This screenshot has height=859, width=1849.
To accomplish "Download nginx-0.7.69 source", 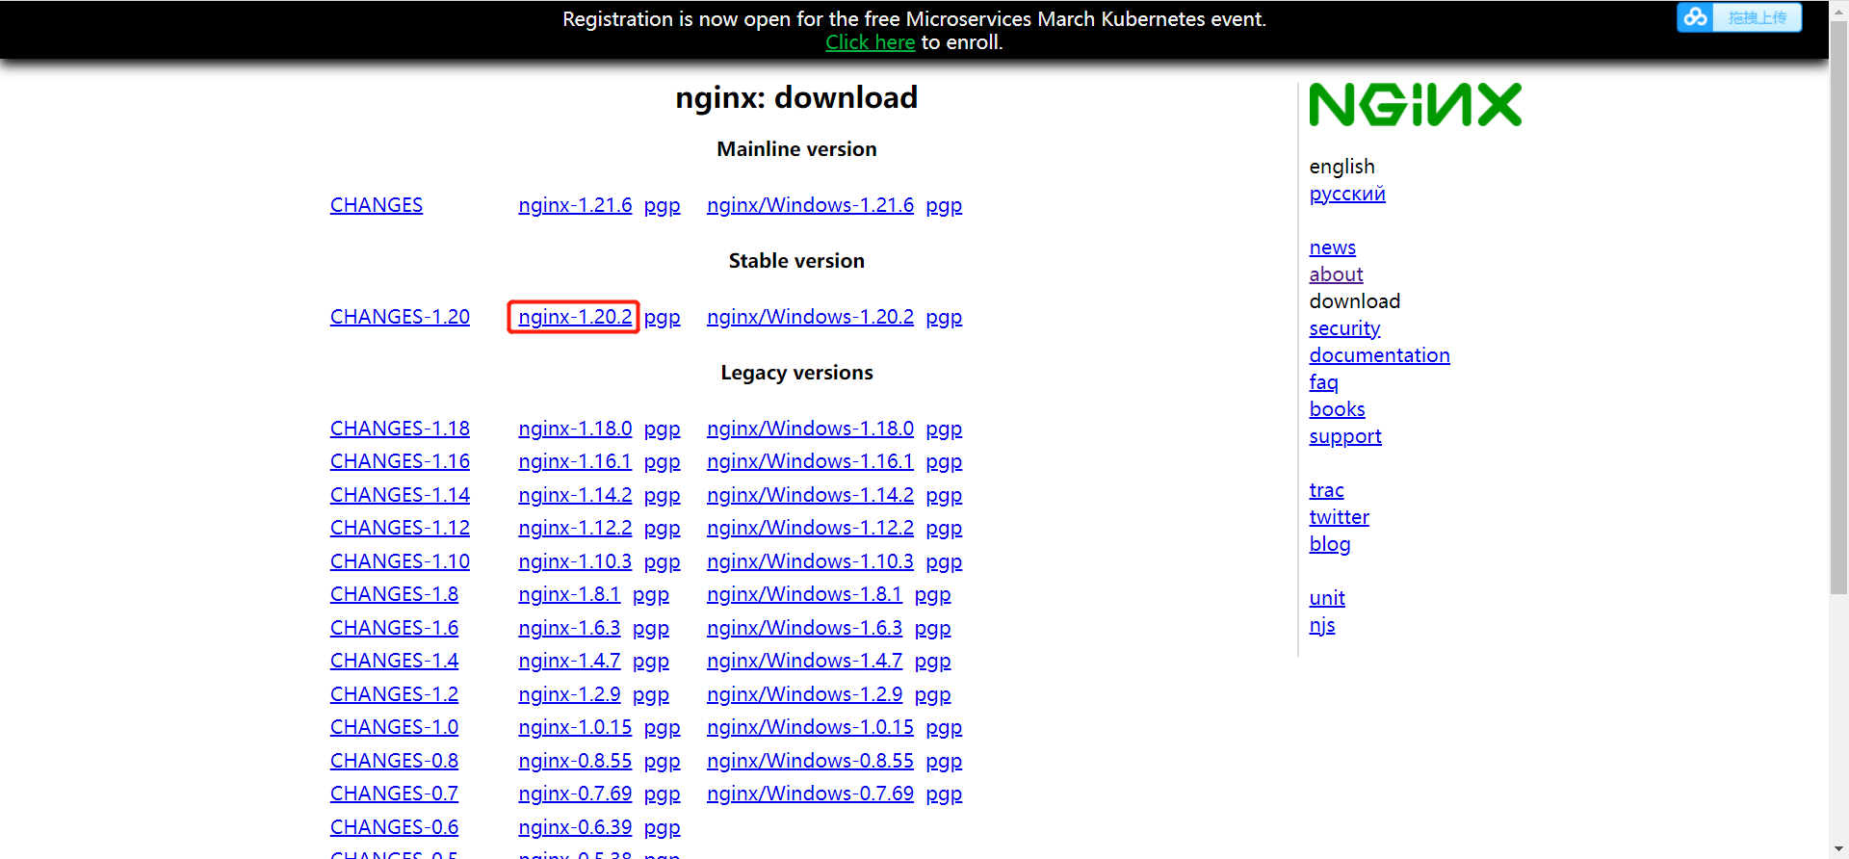I will click(x=575, y=794).
